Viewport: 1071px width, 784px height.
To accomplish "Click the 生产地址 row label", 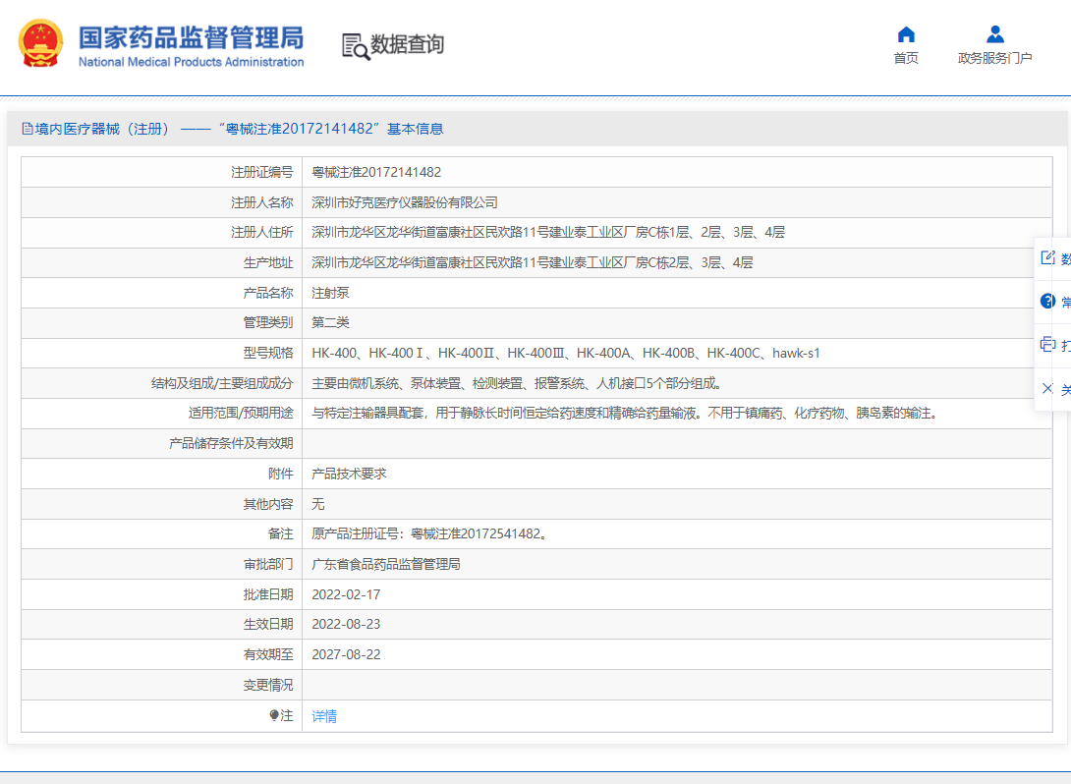I will (267, 262).
